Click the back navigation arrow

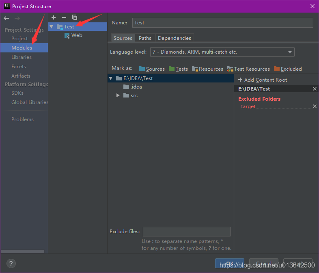[x=6, y=18]
